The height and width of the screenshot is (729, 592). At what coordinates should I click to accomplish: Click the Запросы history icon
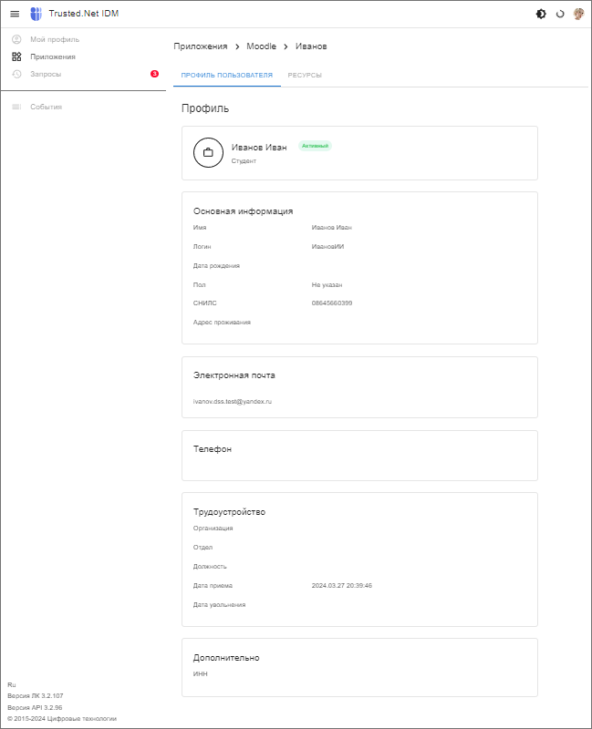pos(16,74)
